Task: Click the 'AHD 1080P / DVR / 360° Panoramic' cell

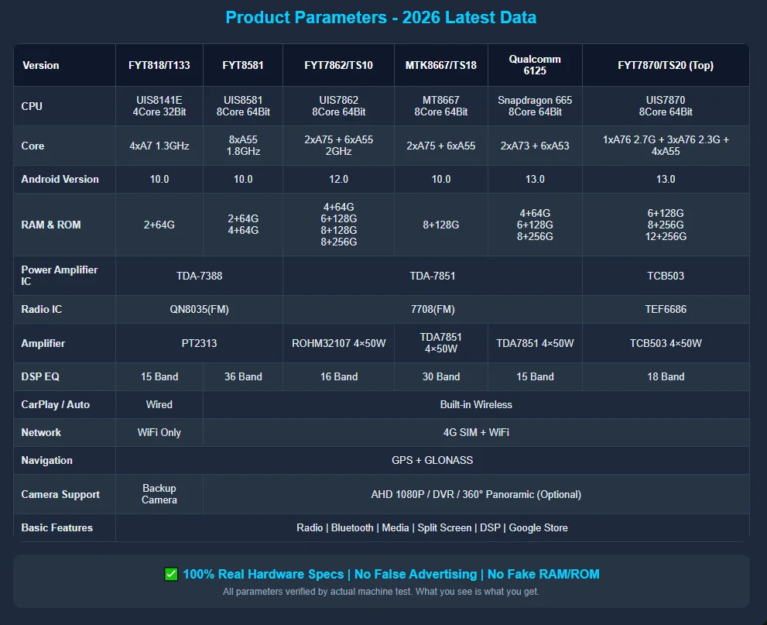Action: (476, 494)
